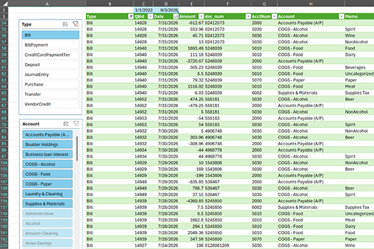This screenshot has height=249, width=374.
Task: Filter by Boulder Holdings in Account slicer
Action: coord(48,145)
